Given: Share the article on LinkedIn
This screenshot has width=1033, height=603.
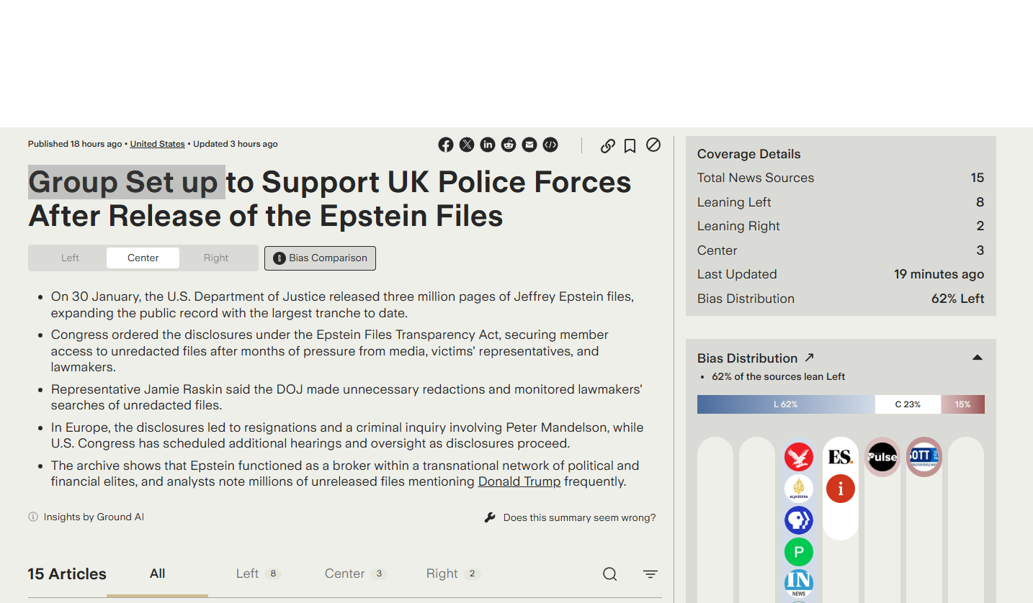Looking at the screenshot, I should click(x=488, y=145).
